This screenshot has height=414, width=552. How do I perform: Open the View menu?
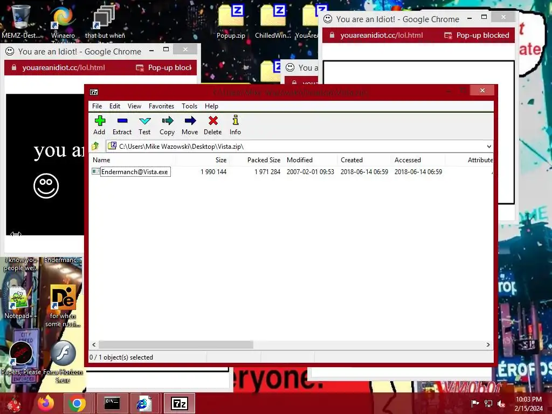click(x=134, y=106)
